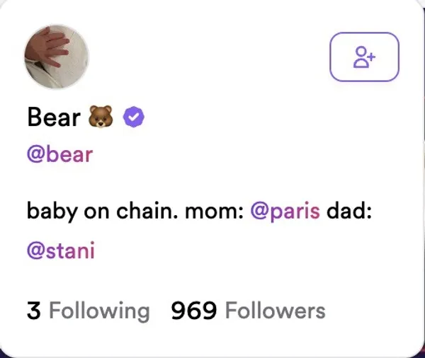Viewport: 425px width, 358px height.
Task: Click the gray 'Followers' label
Action: point(275,311)
